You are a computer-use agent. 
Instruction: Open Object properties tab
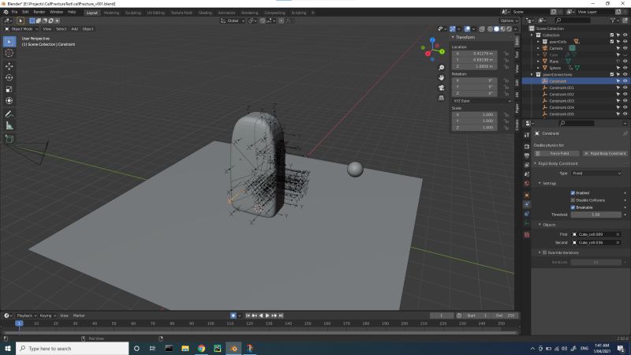pyautogui.click(x=527, y=195)
